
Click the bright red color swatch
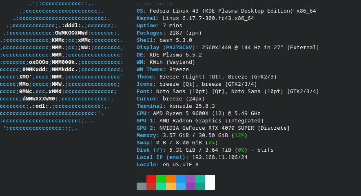[151, 179]
